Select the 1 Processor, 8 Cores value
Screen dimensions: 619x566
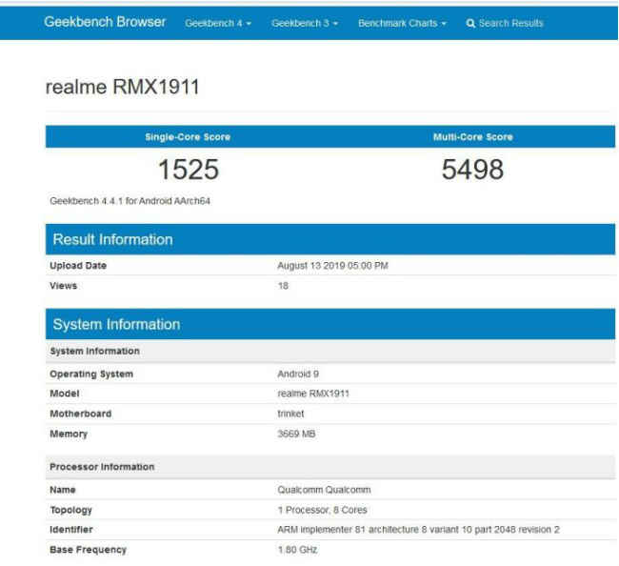click(x=323, y=510)
